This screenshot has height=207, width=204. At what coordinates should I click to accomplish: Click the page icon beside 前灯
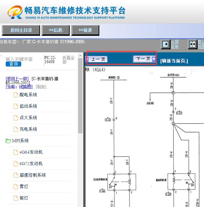tap(16, 198)
